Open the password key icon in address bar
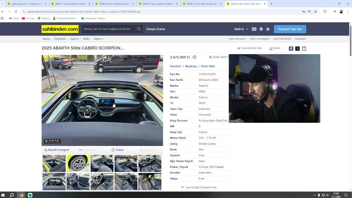Image resolution: width=352 pixels, height=198 pixels. (304, 12)
